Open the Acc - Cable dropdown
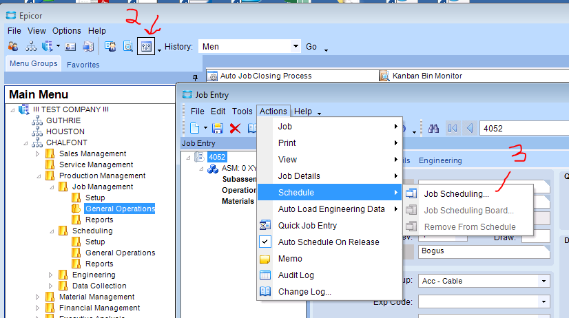Image resolution: width=569 pixels, height=318 pixels. 544,281
